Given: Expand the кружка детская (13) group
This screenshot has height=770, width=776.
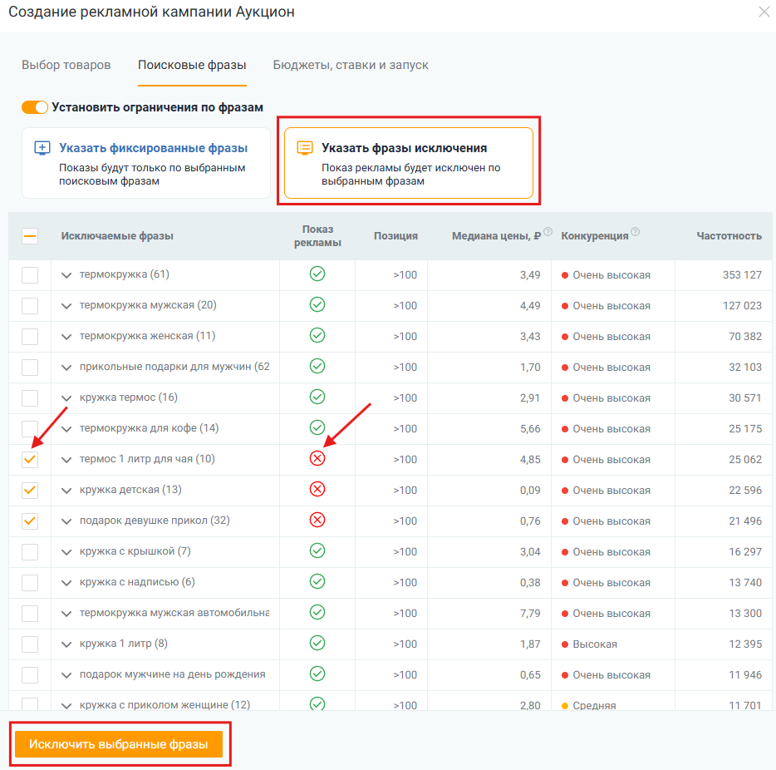Looking at the screenshot, I should pyautogui.click(x=66, y=491).
